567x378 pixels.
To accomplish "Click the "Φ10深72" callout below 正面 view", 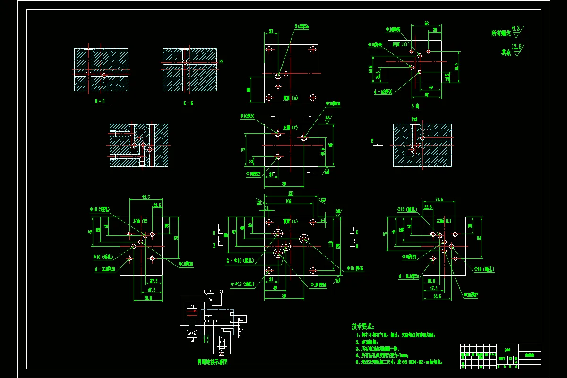I will click(254, 174).
